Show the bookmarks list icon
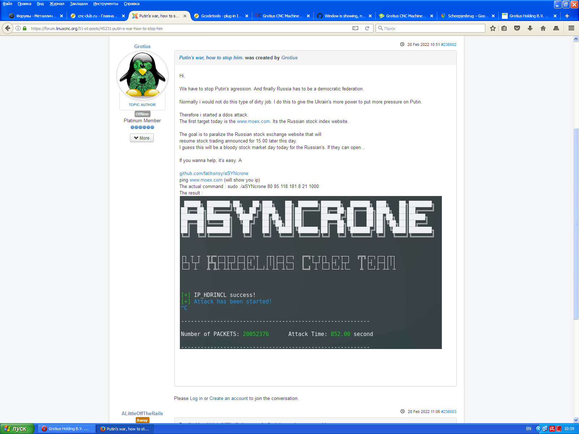The width and height of the screenshot is (579, 434). [x=504, y=28]
